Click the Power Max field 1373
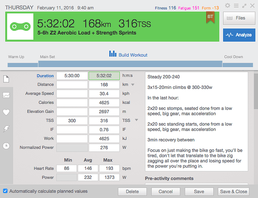 [x=109, y=177]
